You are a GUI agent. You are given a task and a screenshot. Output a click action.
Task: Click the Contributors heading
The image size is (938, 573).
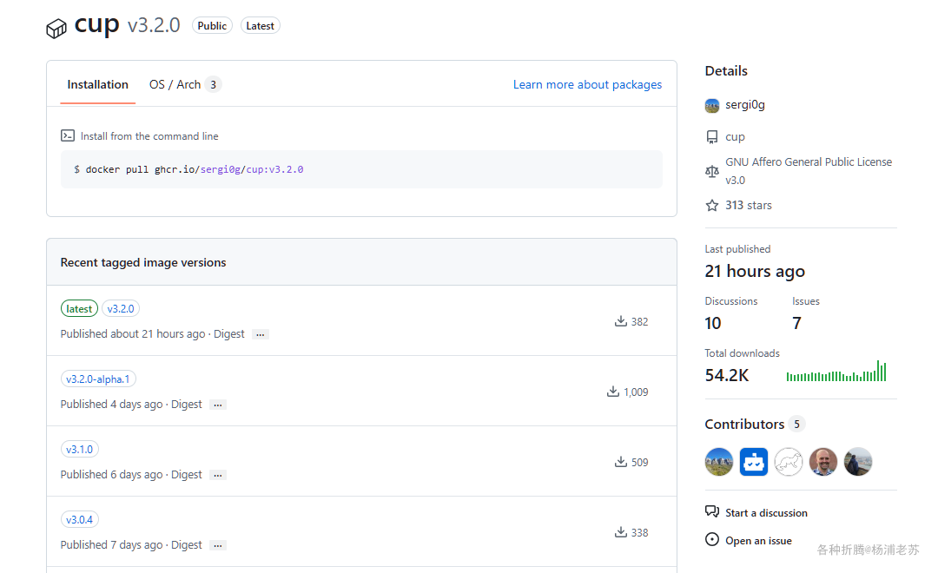pyautogui.click(x=744, y=424)
